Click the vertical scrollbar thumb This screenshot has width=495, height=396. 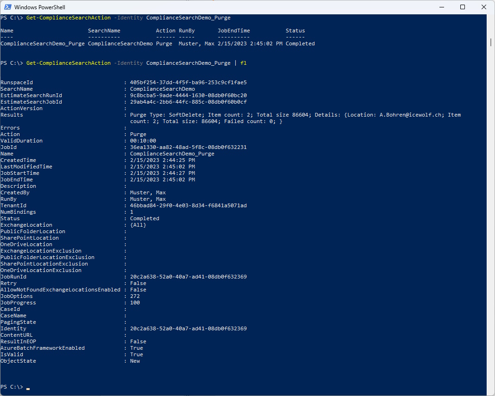tap(491, 42)
